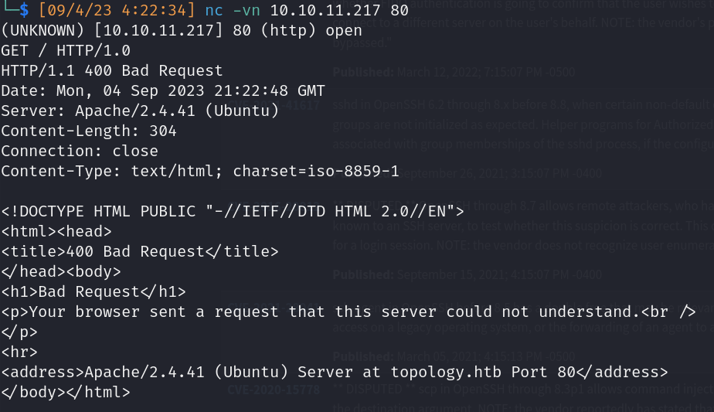Click the '<html><head>' tag line
This screenshot has height=412, width=714.
click(x=56, y=231)
